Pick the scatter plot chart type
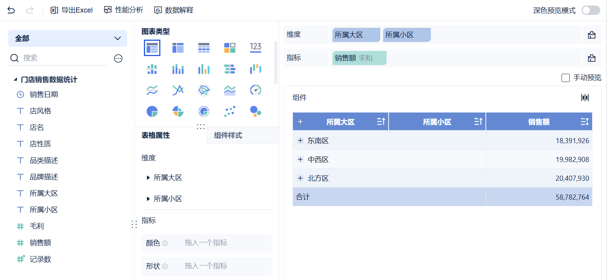This screenshot has width=607, height=280. click(x=230, y=111)
